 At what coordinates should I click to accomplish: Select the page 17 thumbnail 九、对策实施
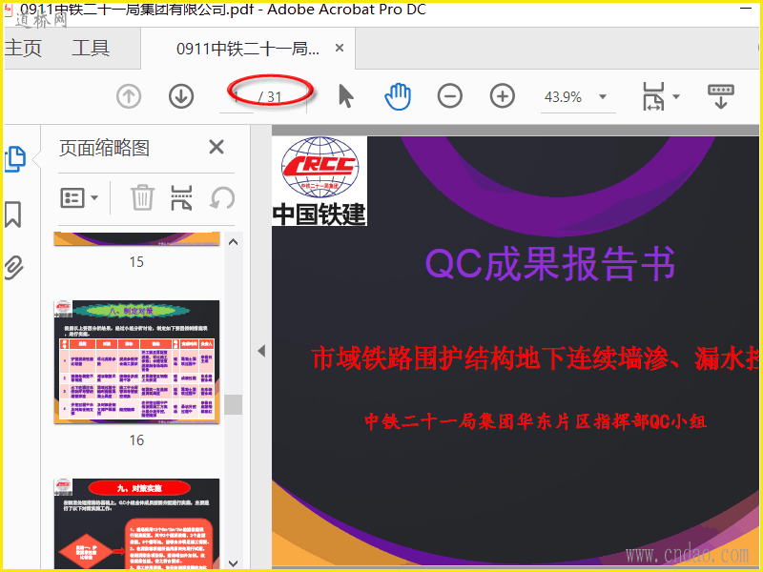click(x=136, y=523)
